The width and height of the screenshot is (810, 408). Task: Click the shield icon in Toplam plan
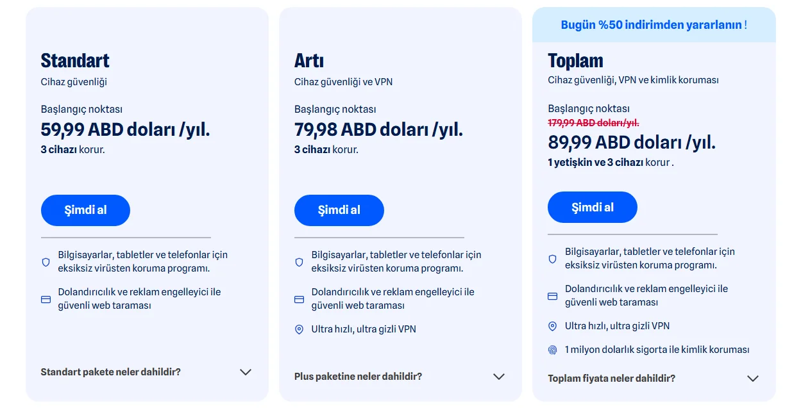tap(552, 259)
